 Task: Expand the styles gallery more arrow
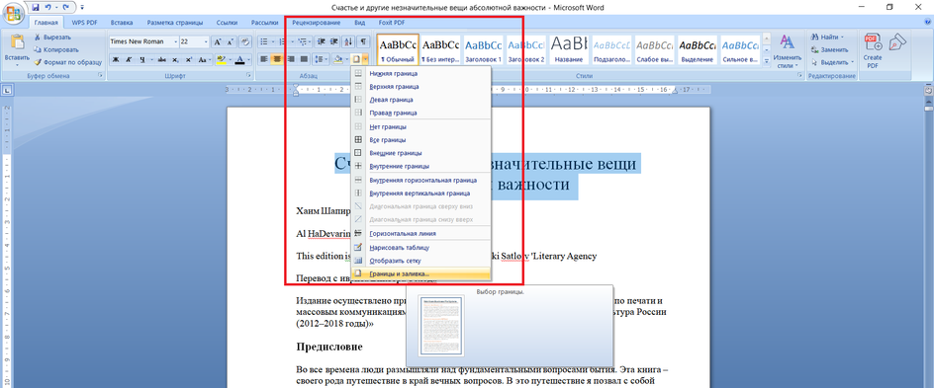766,60
